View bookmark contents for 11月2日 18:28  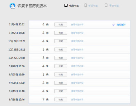point(77,33)
